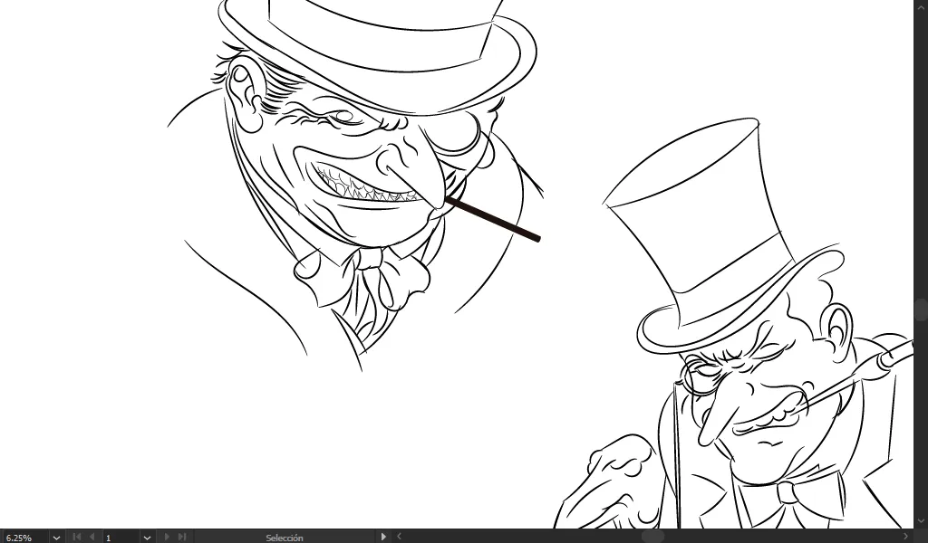928x543 pixels.
Task: Open the artboard navigation dropdown
Action: pos(147,538)
